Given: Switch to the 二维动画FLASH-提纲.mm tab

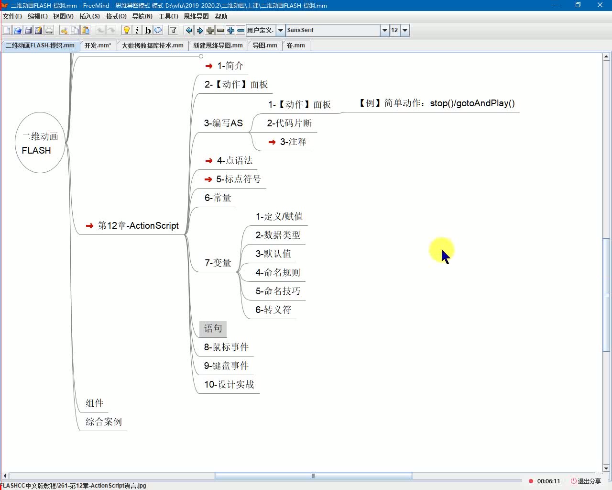Looking at the screenshot, I should click(40, 45).
